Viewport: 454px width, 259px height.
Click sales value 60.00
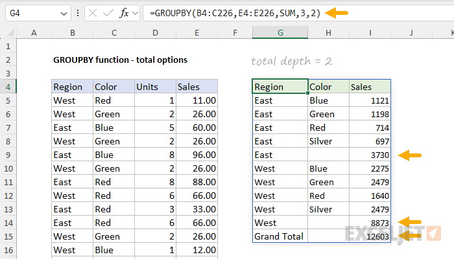(x=197, y=128)
